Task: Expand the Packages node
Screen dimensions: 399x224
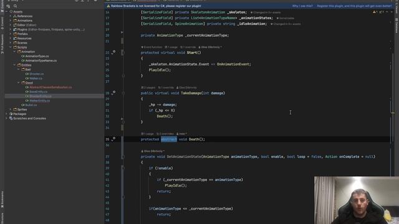Action: (7, 114)
